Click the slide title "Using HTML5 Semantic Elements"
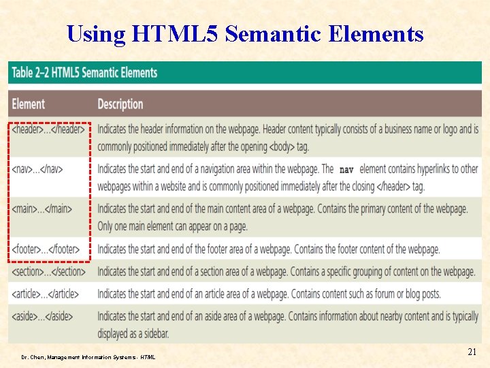Image resolution: width=490 pixels, height=368 pixels. 245,34
